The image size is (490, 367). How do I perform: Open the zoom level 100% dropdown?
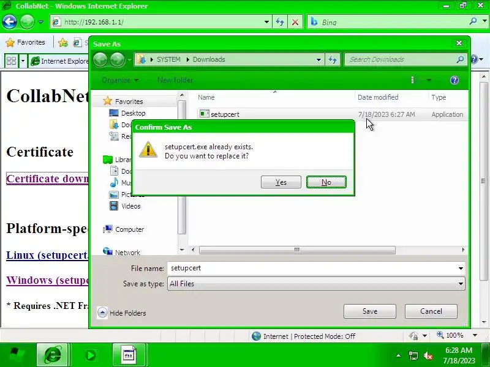475,335
